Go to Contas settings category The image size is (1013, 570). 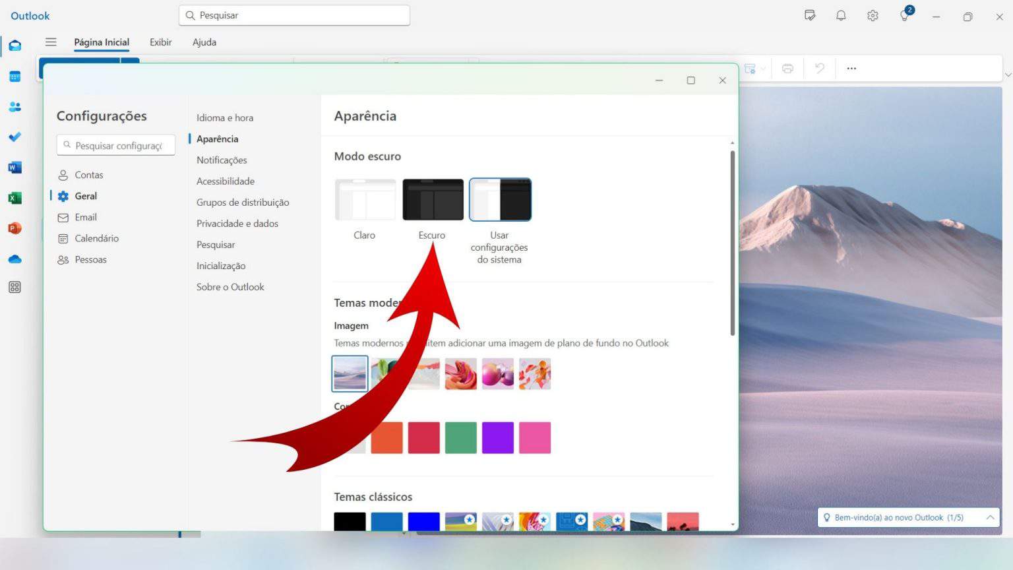(x=88, y=175)
